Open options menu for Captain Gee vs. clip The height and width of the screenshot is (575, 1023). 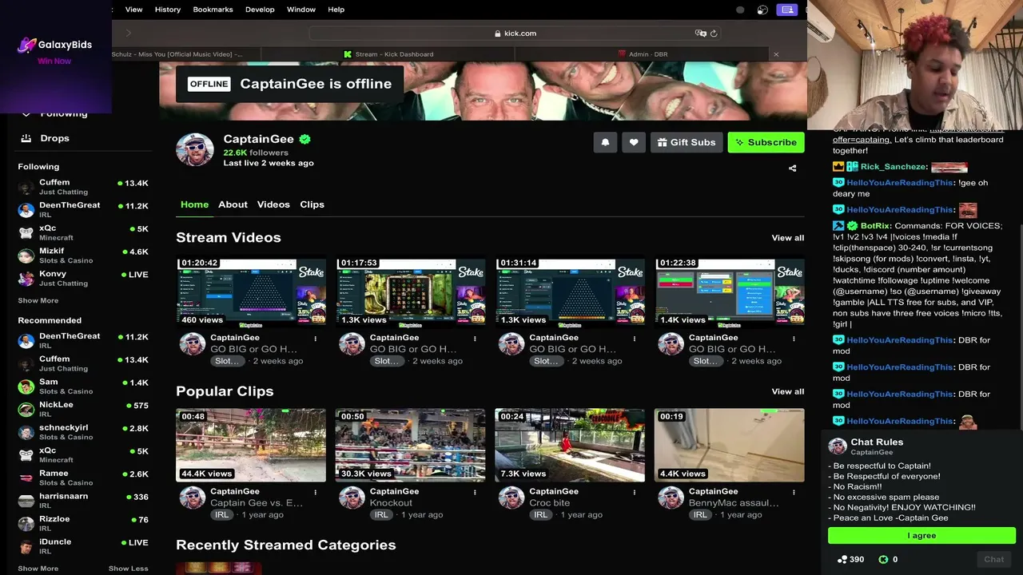click(315, 492)
